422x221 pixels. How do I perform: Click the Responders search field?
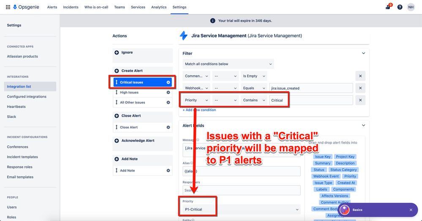241,190
